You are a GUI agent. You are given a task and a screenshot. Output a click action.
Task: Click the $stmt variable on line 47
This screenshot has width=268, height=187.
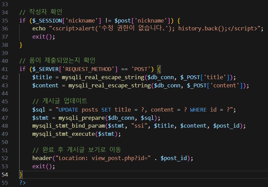coord(40,118)
